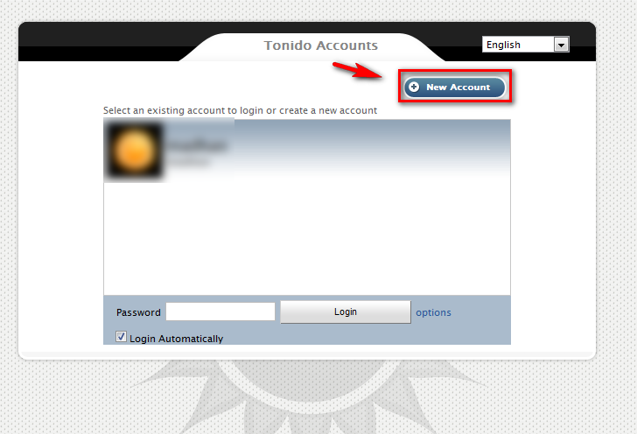This screenshot has height=434, width=637.
Task: Toggle via the Login Automatically label text
Action: tap(177, 339)
